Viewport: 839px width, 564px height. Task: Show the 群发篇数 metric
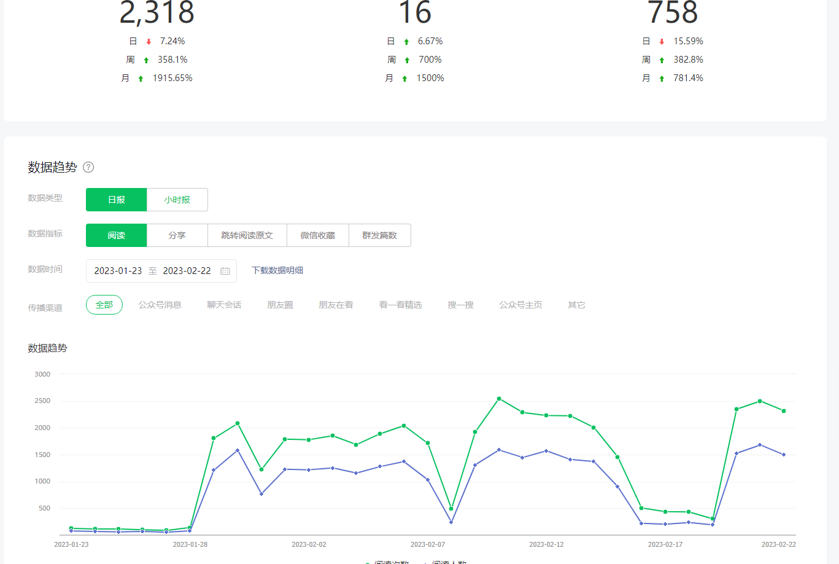click(x=379, y=235)
